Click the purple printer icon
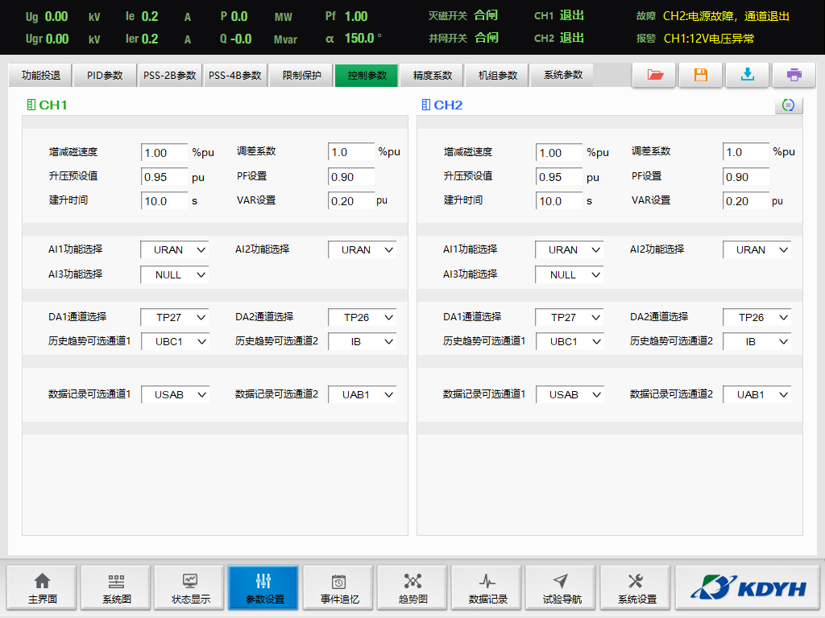The image size is (825, 618). (x=794, y=75)
